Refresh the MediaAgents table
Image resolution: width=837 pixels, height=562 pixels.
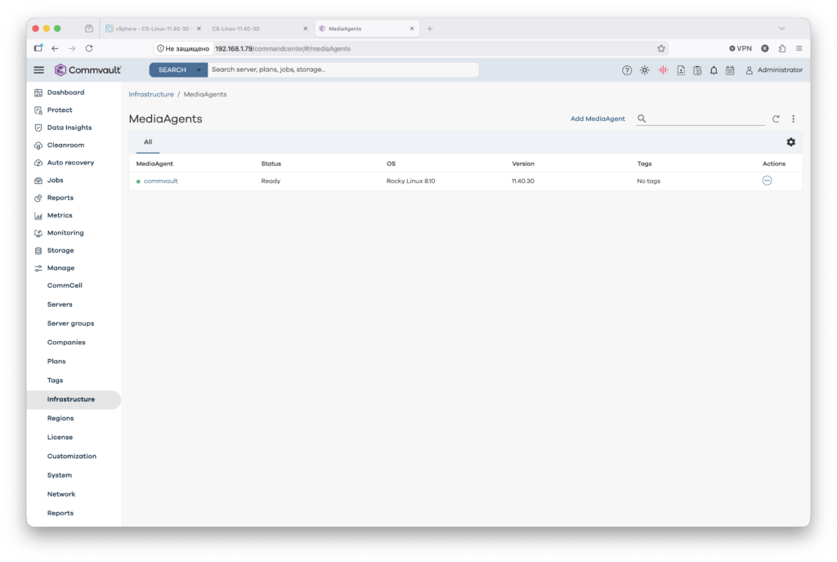776,119
